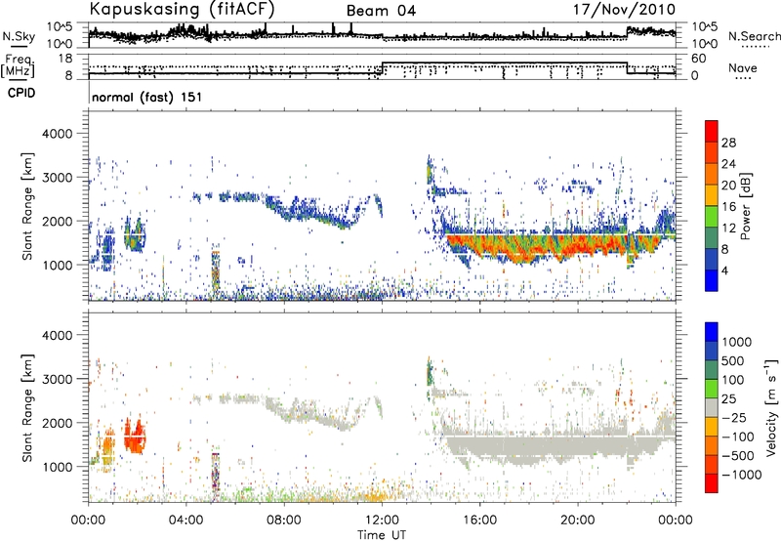Click the 'Velocity [m s-1]' colorbar label
Image resolution: width=781 pixels, height=541 pixels.
tap(771, 407)
